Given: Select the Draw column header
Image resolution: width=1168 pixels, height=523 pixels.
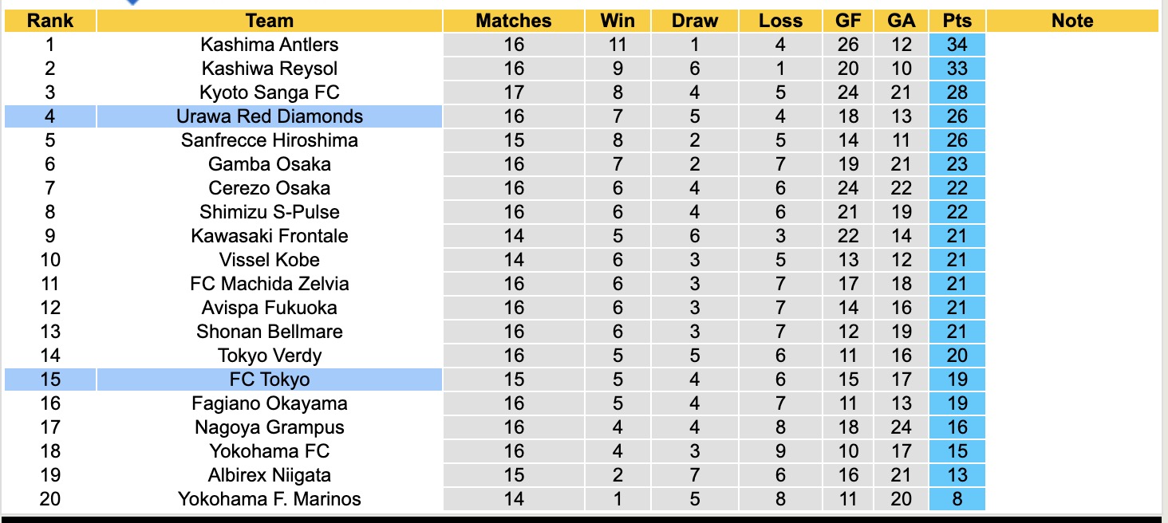Looking at the screenshot, I should (695, 21).
